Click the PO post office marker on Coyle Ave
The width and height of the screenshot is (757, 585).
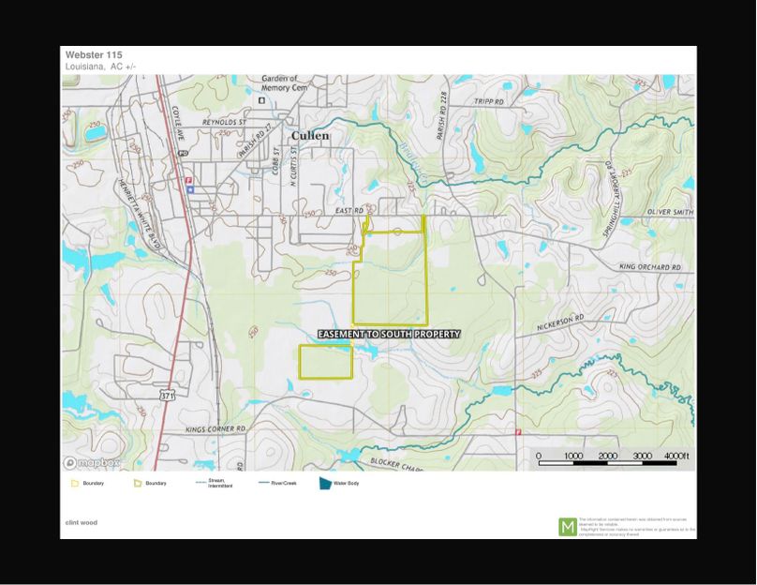click(183, 153)
